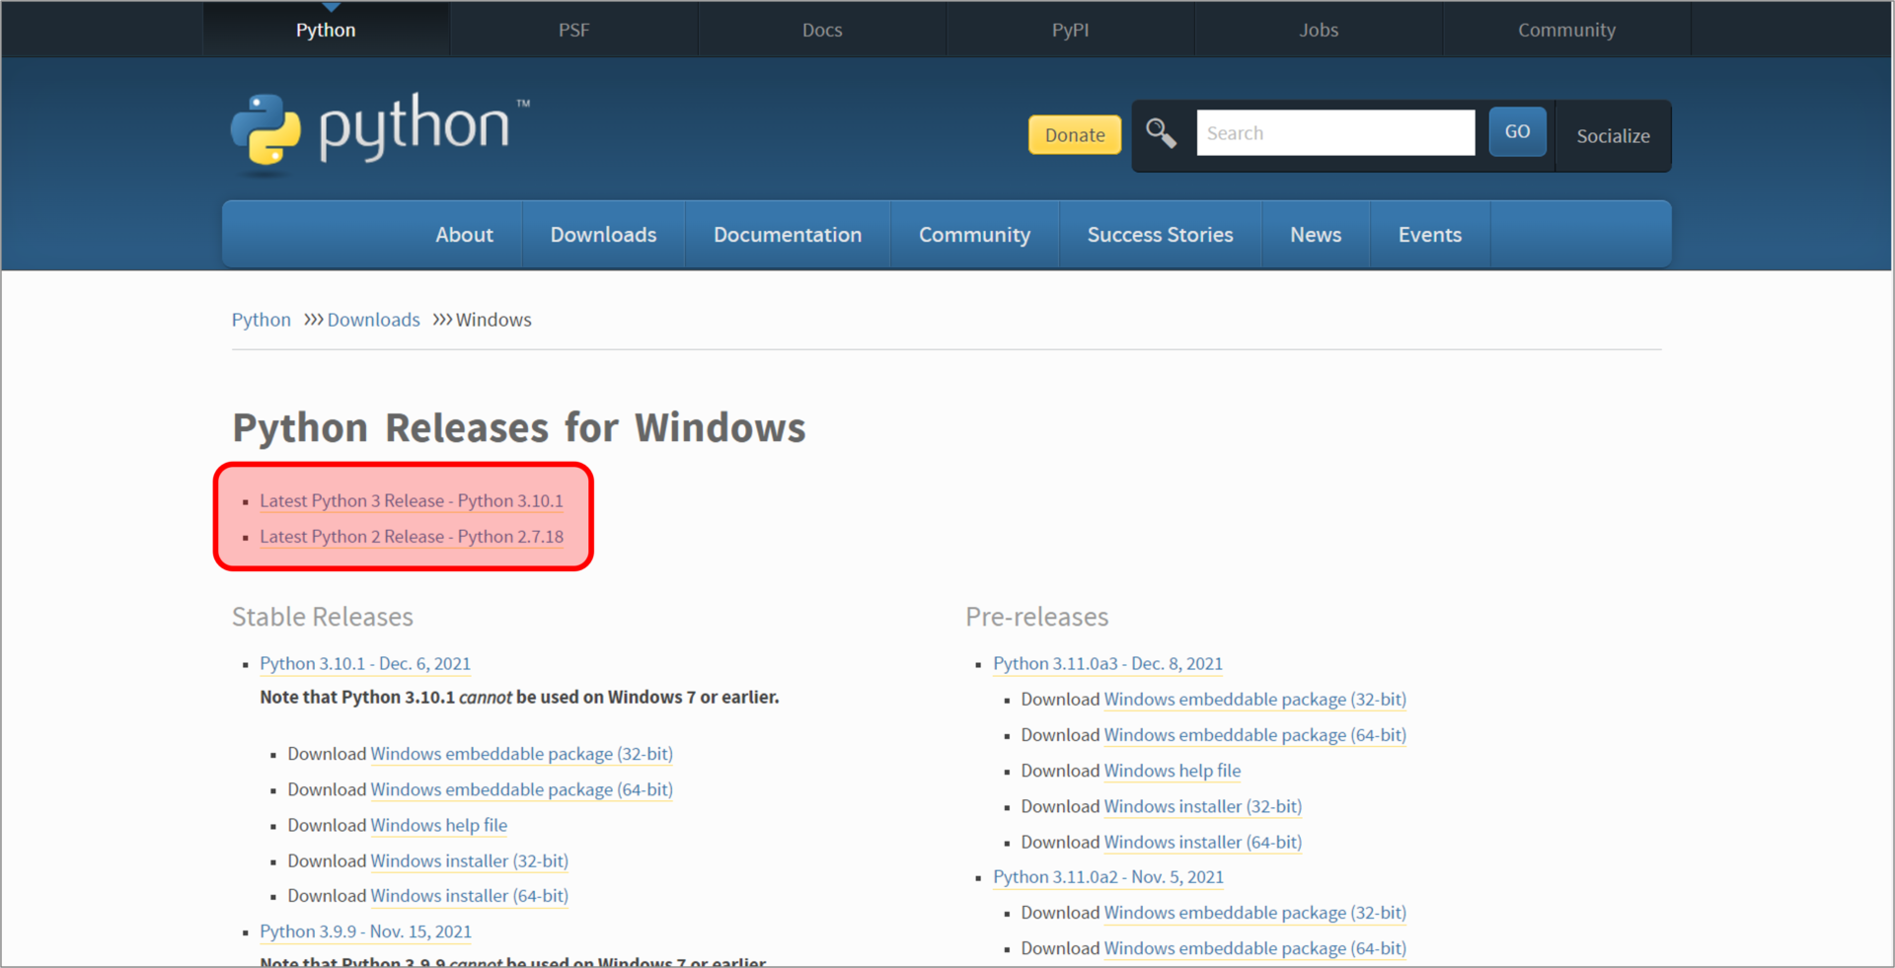
Task: Open Python 3.10.1 - Dec. 6, 2021 link
Action: click(x=365, y=664)
